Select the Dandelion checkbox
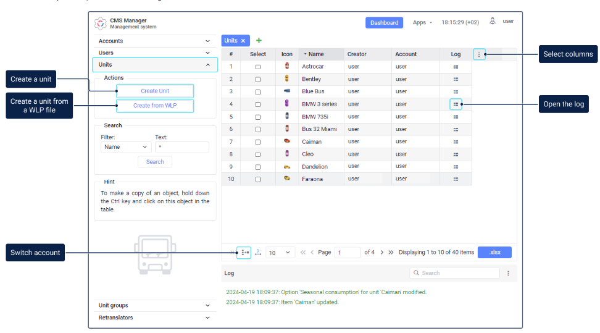 coord(258,167)
